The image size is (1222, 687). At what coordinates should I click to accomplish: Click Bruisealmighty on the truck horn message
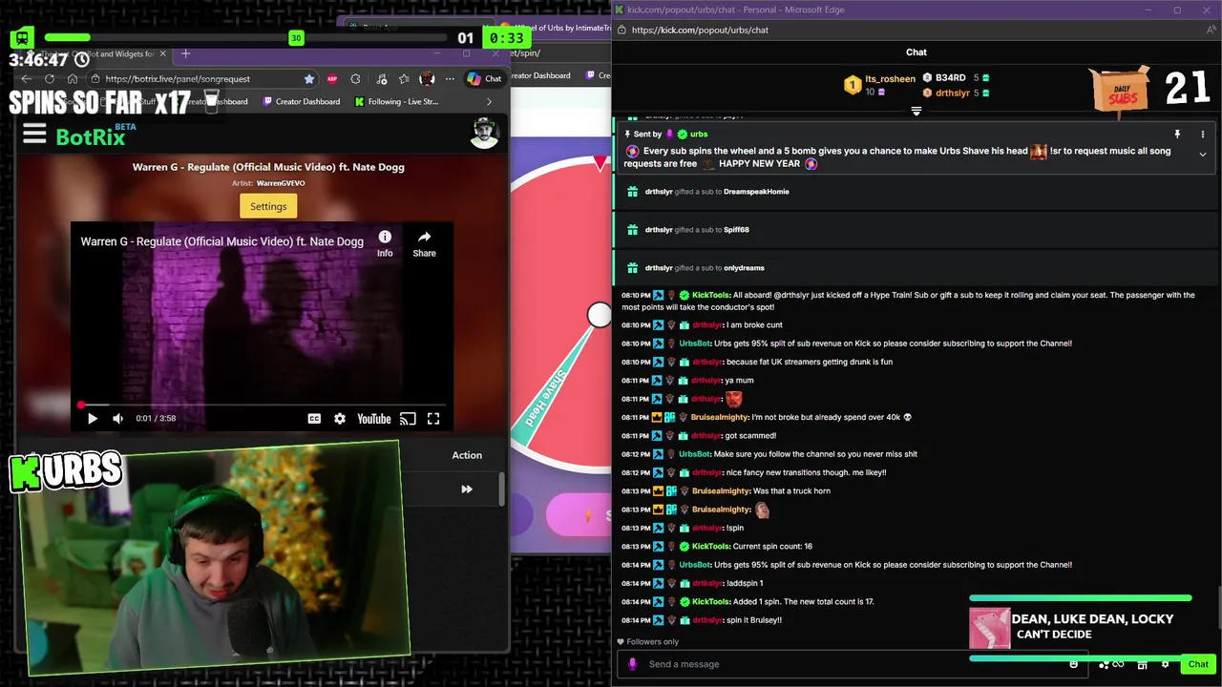pyautogui.click(x=721, y=490)
